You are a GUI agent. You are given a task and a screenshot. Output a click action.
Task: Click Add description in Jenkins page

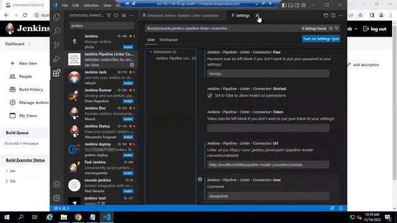[x=363, y=64]
